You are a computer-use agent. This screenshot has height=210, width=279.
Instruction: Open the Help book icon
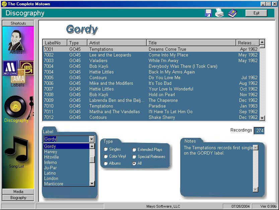point(232,13)
